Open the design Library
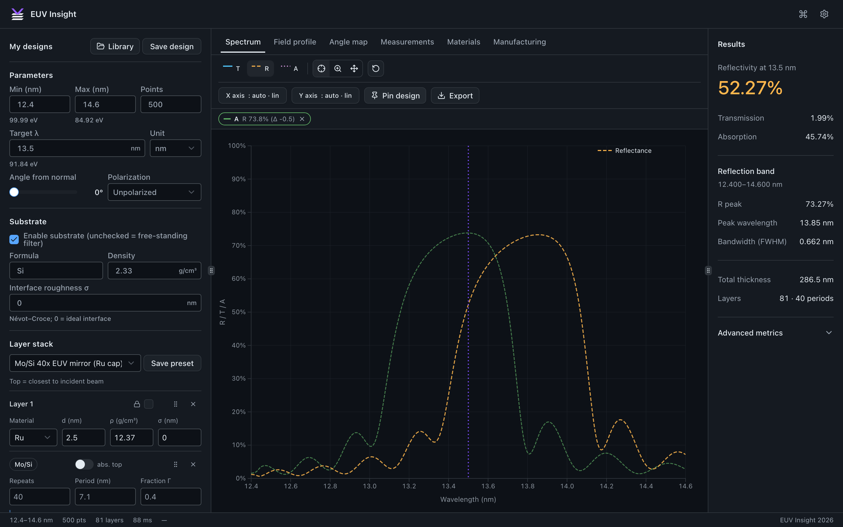The height and width of the screenshot is (527, 843). pos(115,46)
